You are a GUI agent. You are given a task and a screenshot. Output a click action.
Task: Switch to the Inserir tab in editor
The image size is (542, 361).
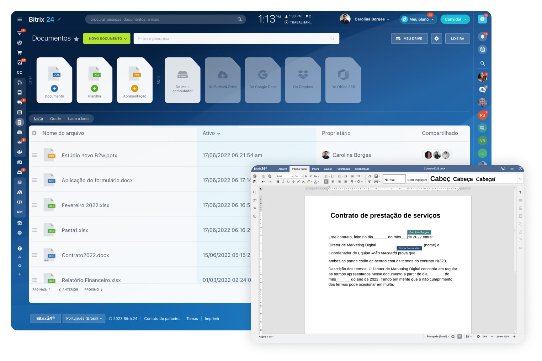(315, 169)
